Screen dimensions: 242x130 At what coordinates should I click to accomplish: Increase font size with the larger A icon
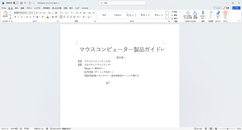(37, 13)
